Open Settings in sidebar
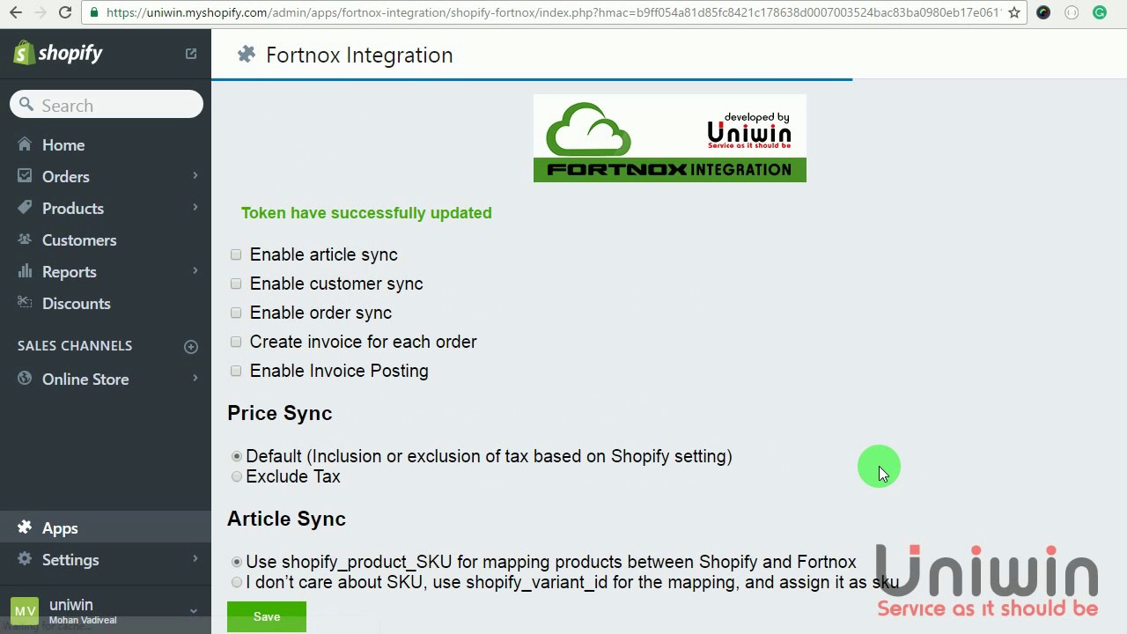The height and width of the screenshot is (634, 1127). coord(70,560)
